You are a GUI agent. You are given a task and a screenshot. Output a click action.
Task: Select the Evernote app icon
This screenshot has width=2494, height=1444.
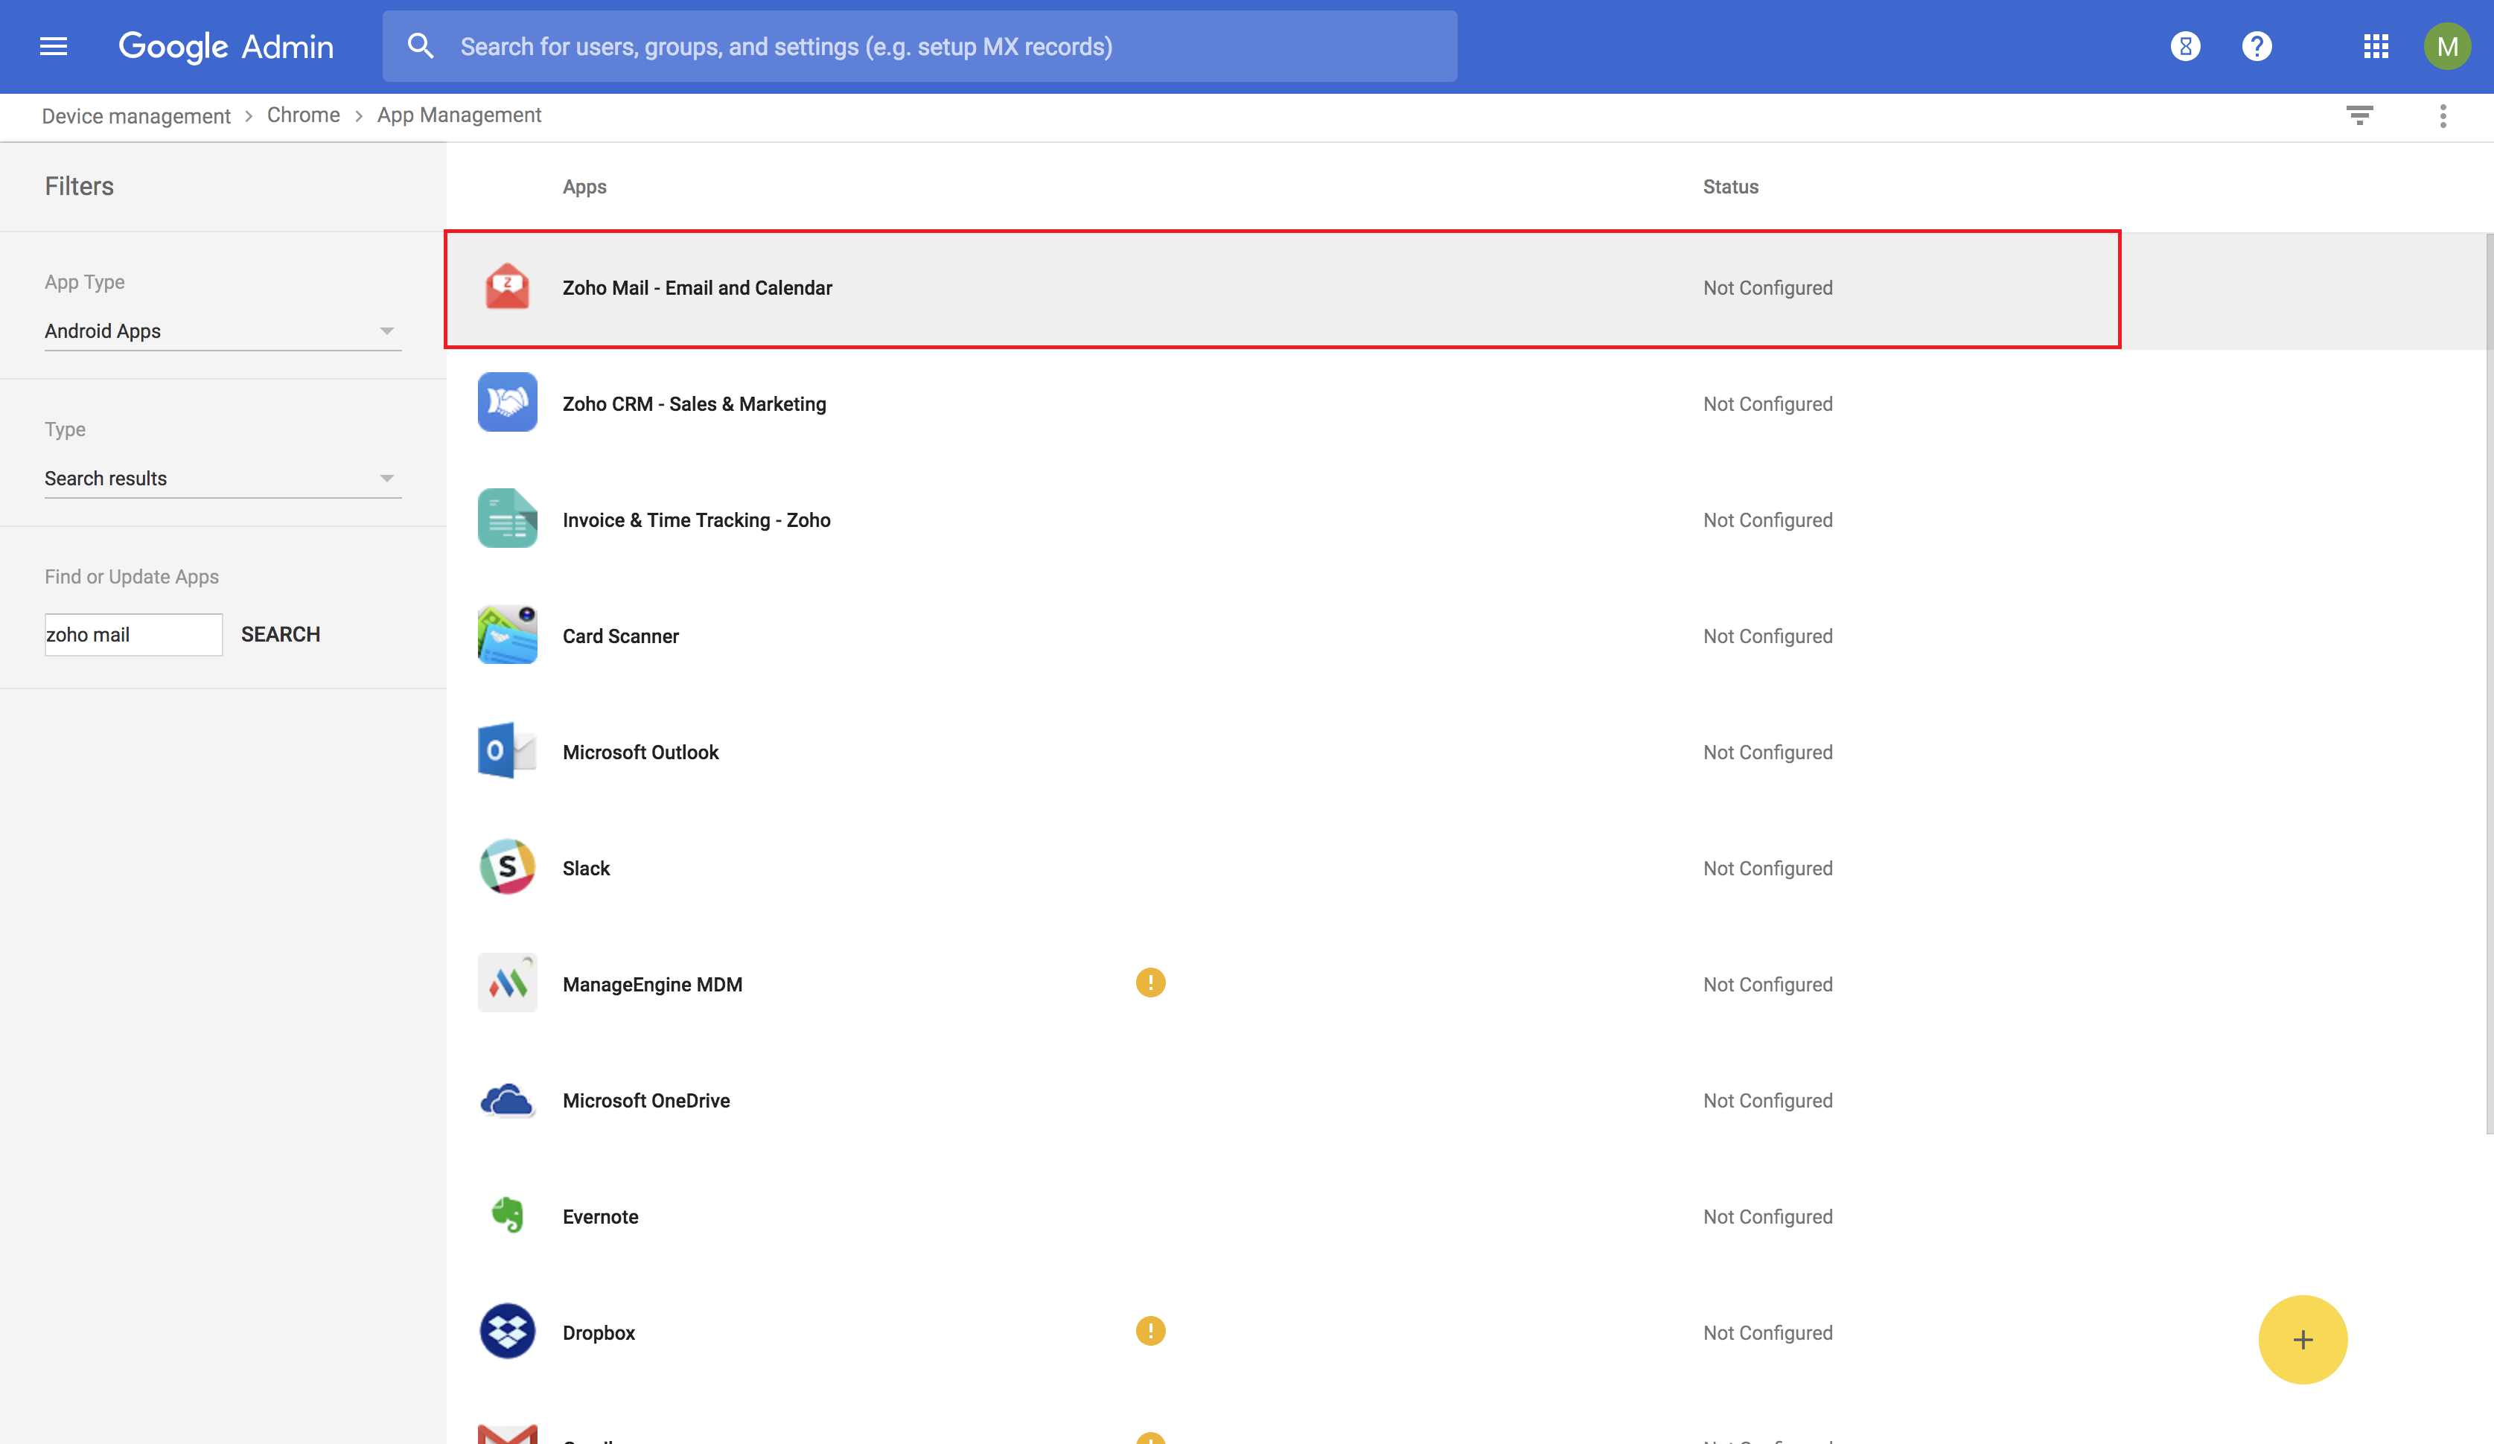click(507, 1215)
